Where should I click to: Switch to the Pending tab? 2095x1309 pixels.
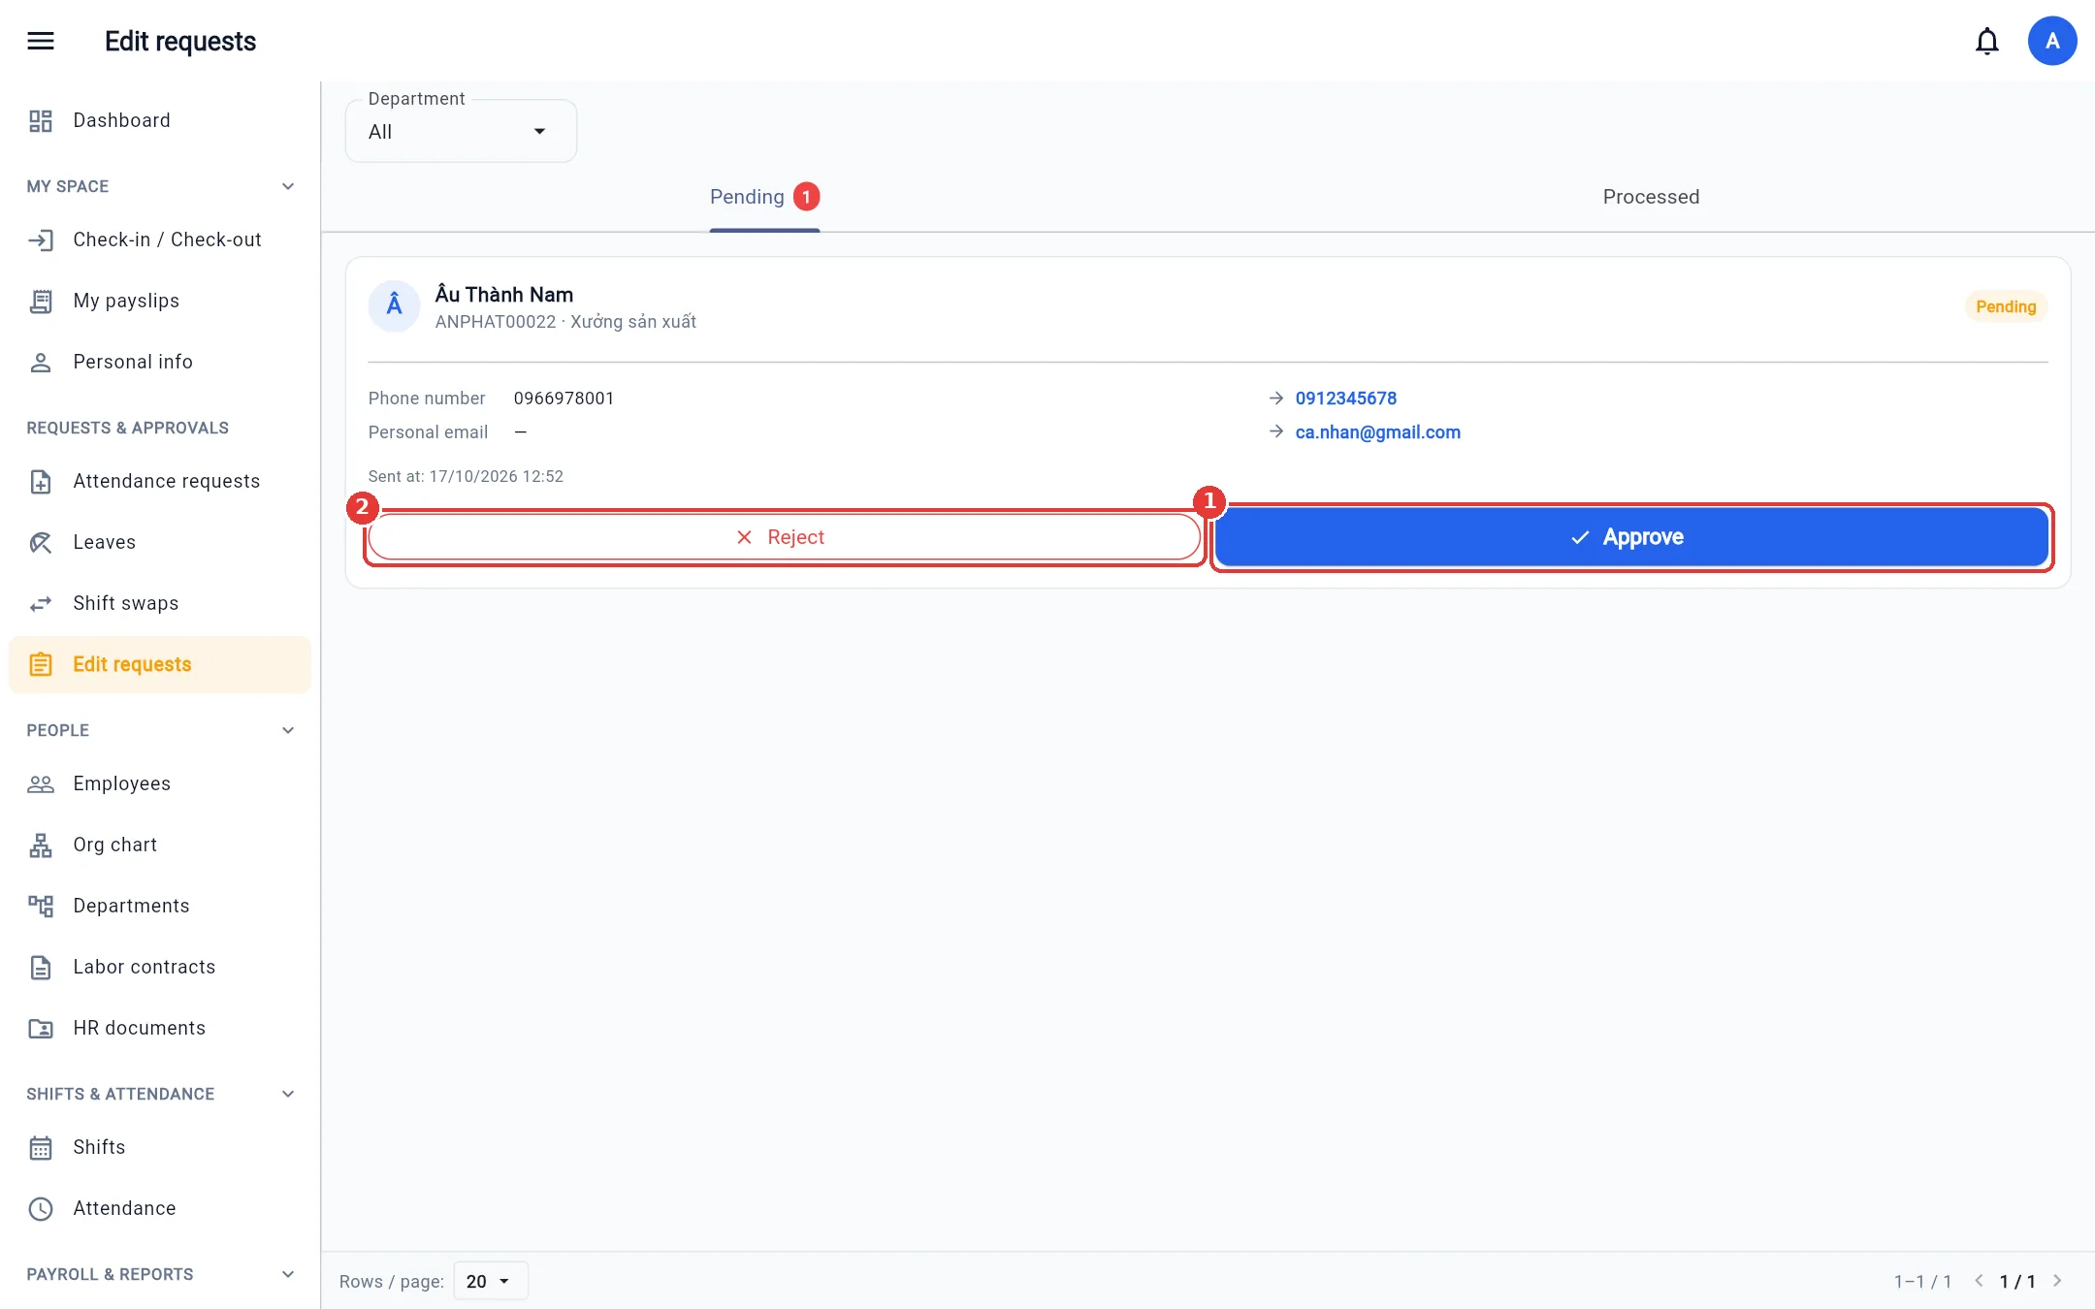point(764,197)
